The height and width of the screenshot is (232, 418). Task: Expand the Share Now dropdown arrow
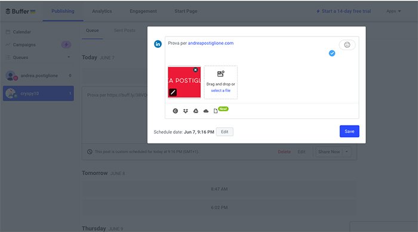(x=346, y=152)
